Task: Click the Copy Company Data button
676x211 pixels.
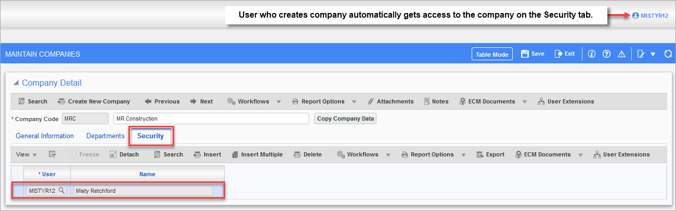Action: point(345,118)
